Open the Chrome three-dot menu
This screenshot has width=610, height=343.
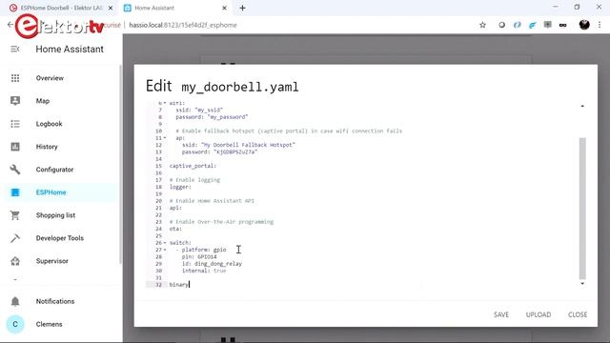click(600, 25)
